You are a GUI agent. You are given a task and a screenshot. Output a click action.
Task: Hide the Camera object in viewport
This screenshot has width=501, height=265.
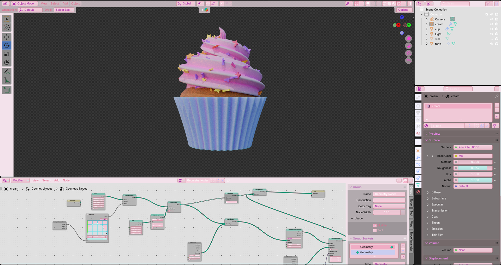492,19
